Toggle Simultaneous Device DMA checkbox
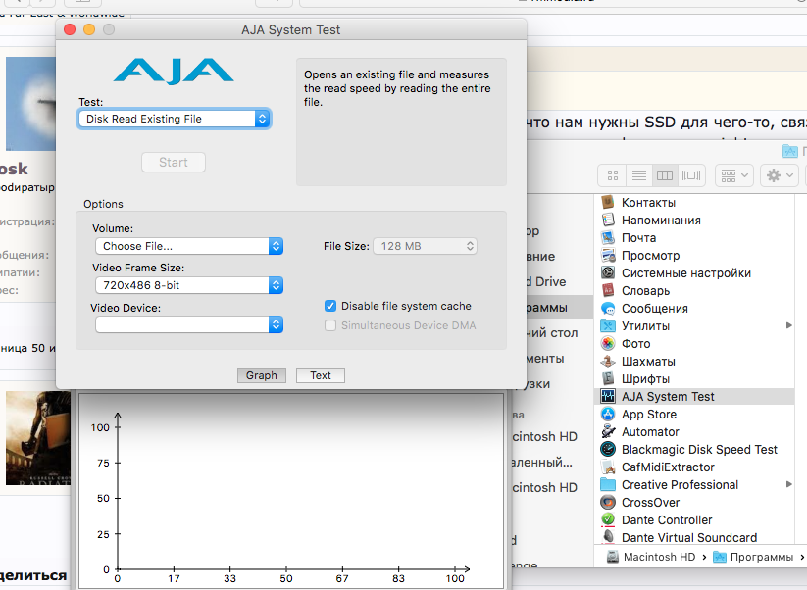 330,325
